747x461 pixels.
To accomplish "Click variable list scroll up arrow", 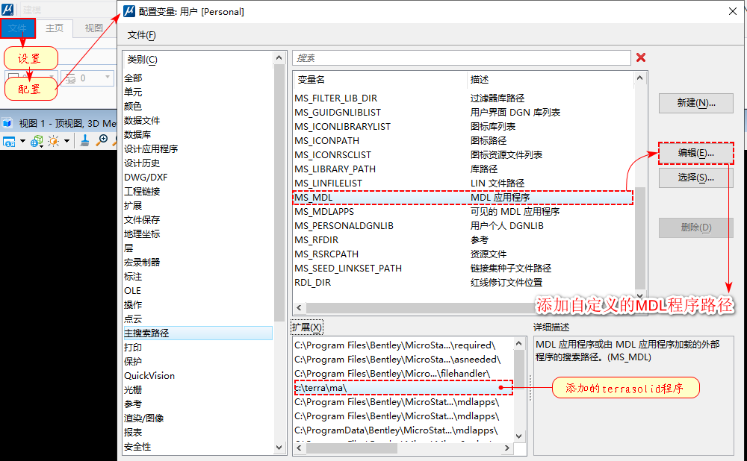I will tap(640, 78).
